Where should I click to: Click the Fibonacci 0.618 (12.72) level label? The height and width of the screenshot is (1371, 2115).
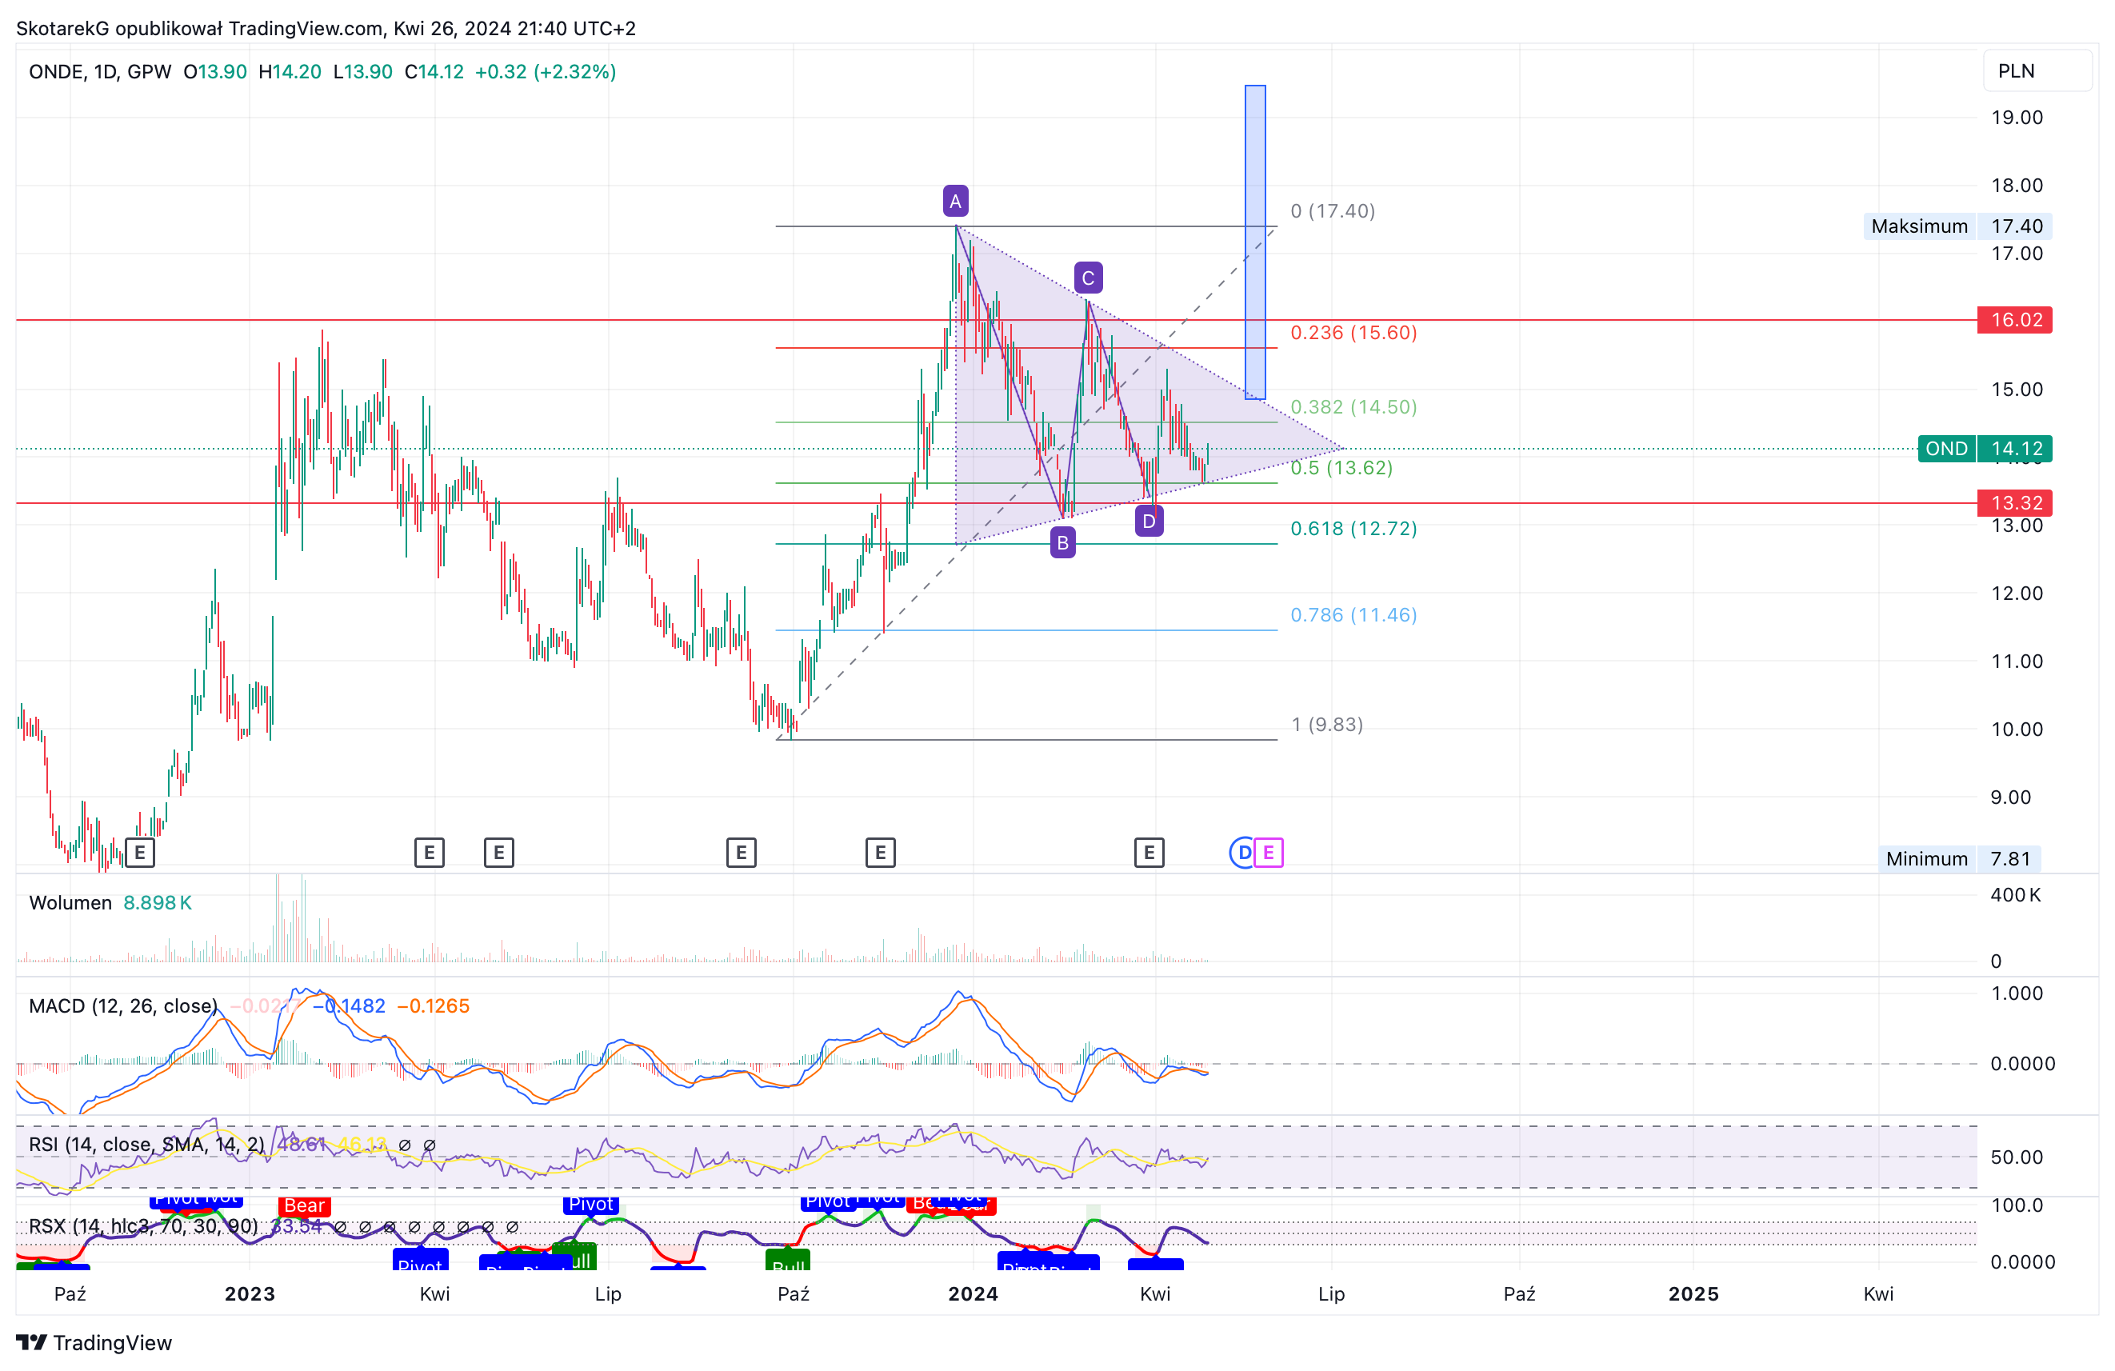click(1353, 529)
